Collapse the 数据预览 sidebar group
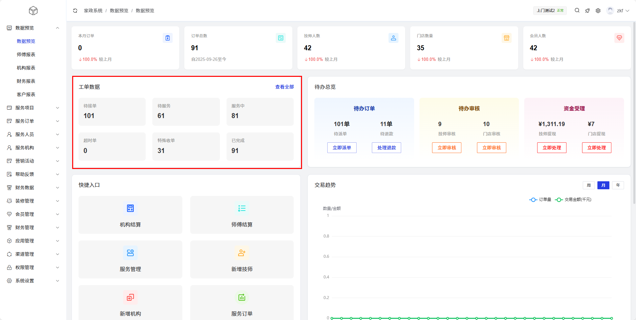Screen dimensions: 636x320 (x=33, y=28)
